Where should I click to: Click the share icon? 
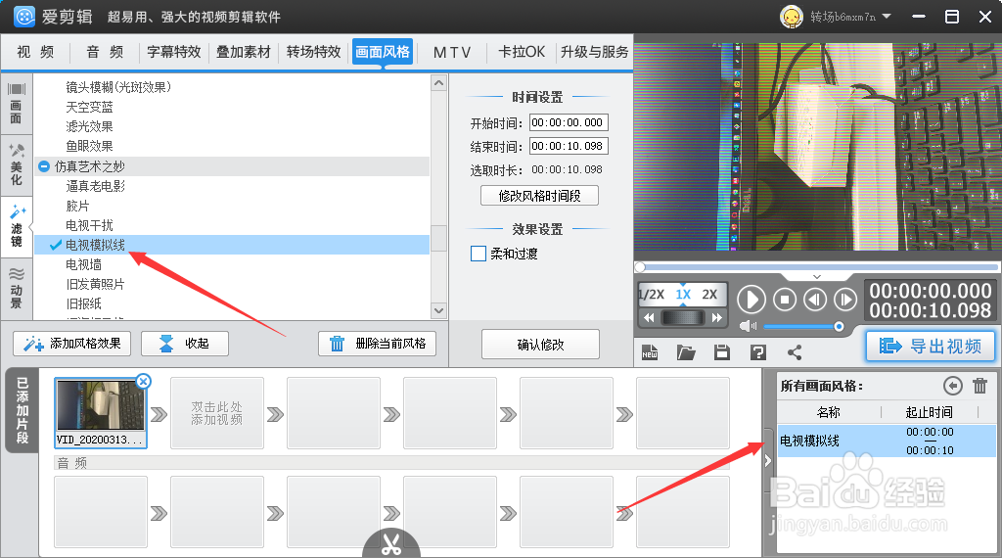795,352
